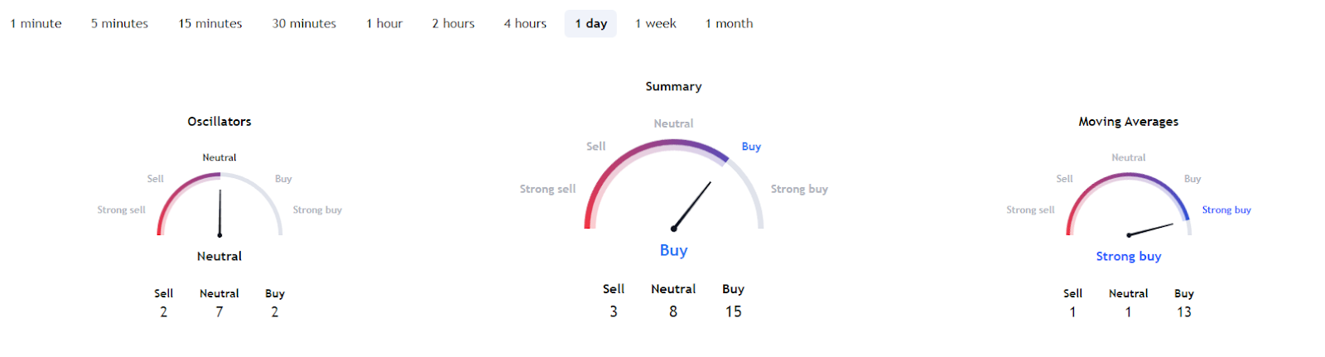Click the Oscillators gauge needle
The image size is (1325, 357).
pyautogui.click(x=220, y=214)
